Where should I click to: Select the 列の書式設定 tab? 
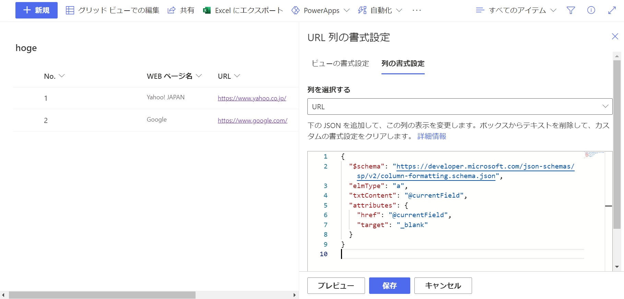pos(403,63)
